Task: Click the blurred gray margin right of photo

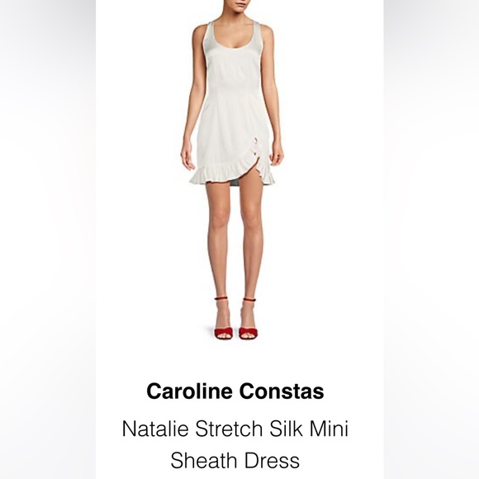Action: tap(431, 239)
